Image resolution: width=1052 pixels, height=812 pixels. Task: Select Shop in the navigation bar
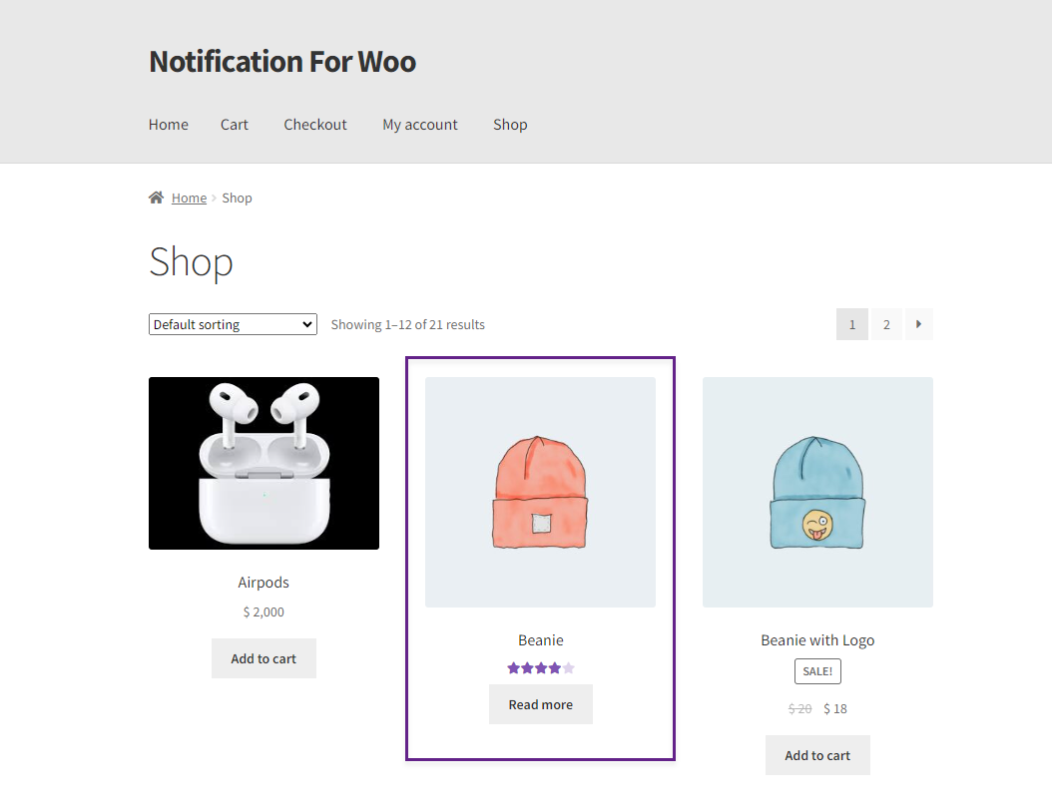pyautogui.click(x=510, y=125)
